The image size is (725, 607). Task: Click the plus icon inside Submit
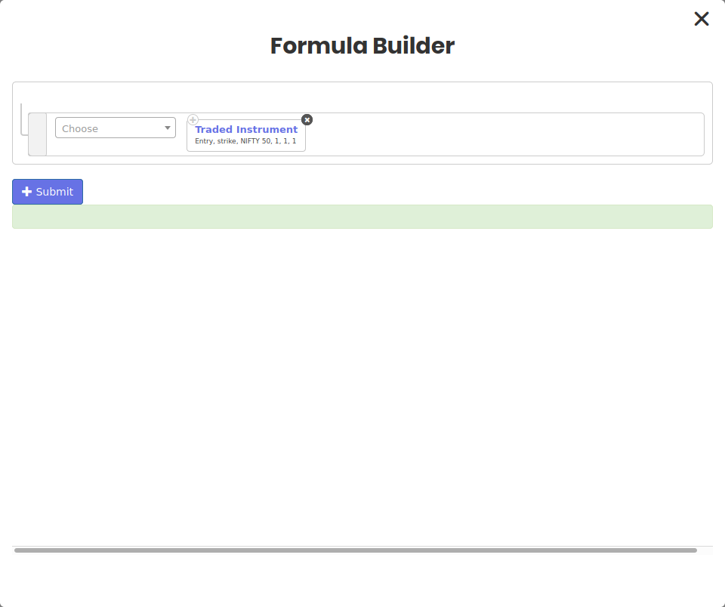[x=27, y=192]
